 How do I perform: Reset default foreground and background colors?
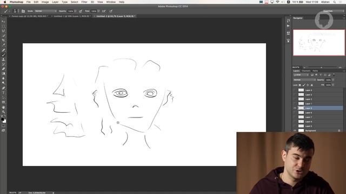(2, 116)
